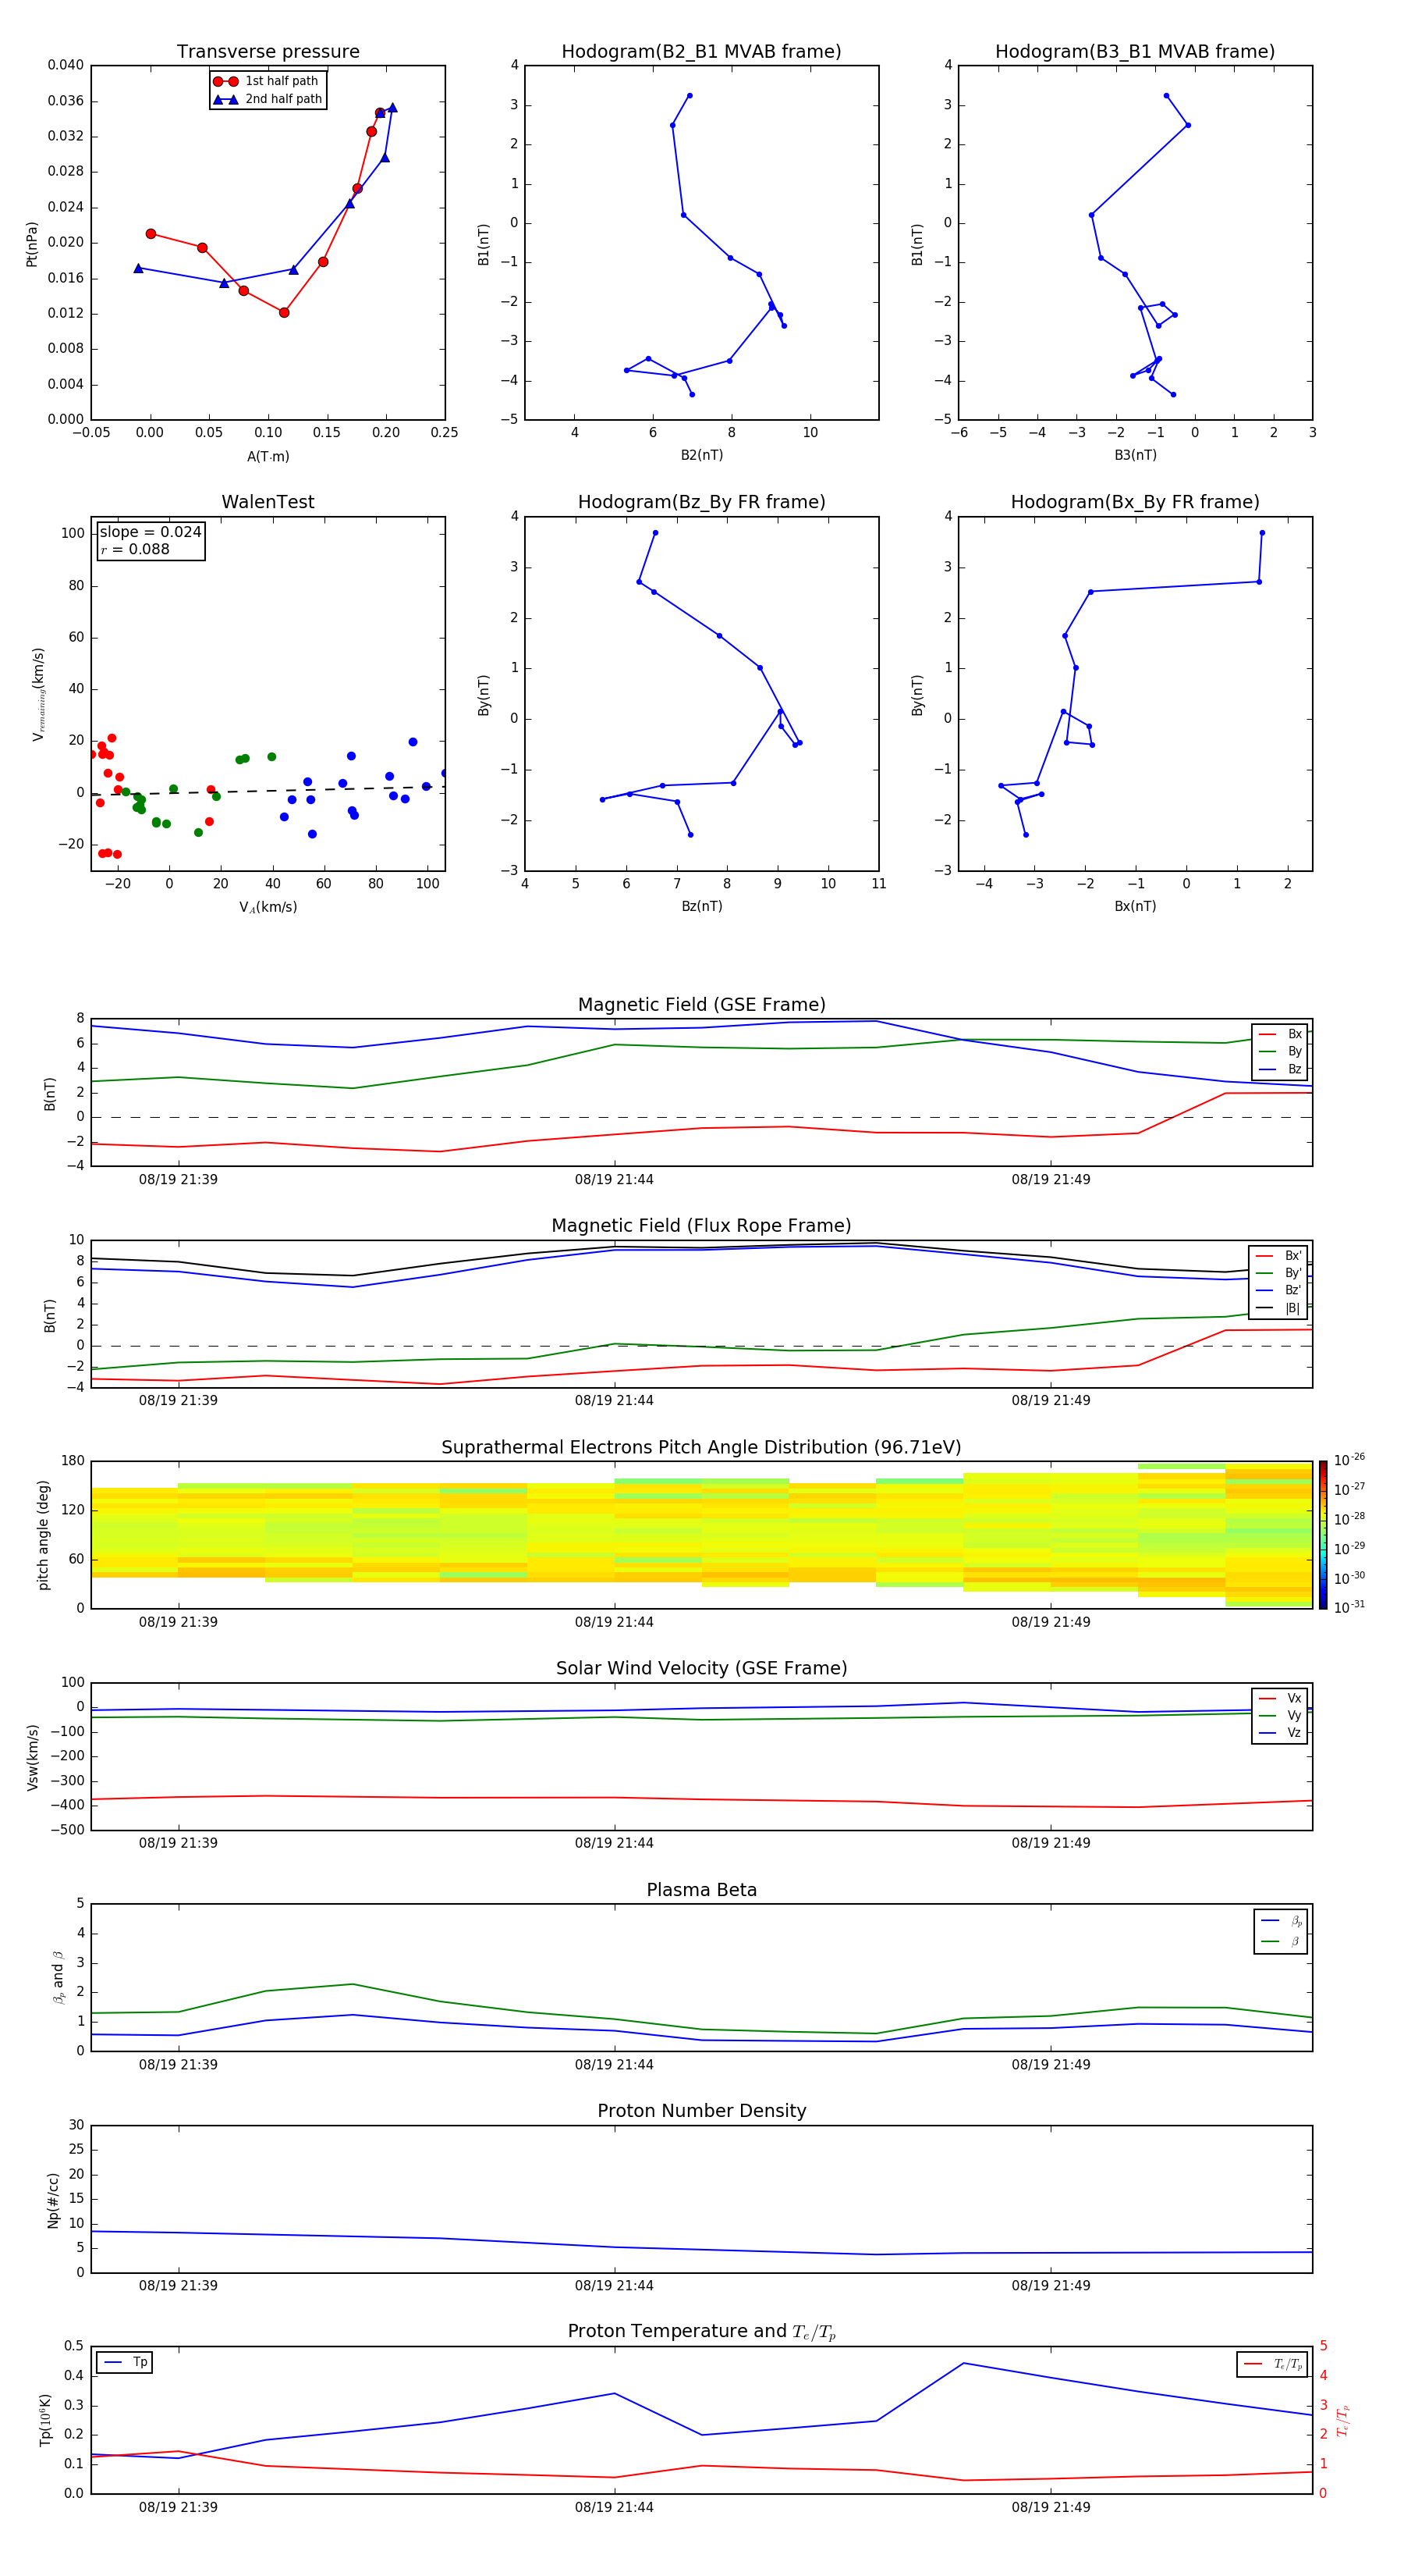Click the Suprathermal Electrons Pitch Angle Distribution title
1404x2576 pixels.
tap(701, 1447)
